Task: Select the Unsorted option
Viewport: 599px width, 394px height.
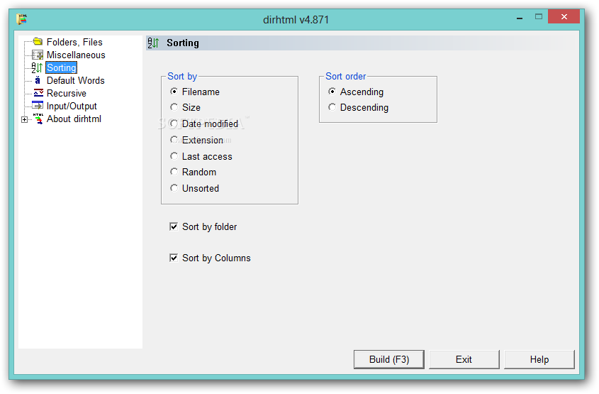Action: [194, 188]
